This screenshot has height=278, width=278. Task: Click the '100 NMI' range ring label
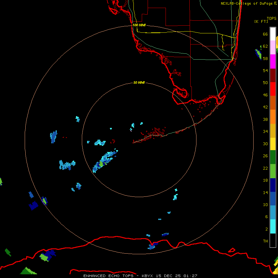tap(139, 25)
